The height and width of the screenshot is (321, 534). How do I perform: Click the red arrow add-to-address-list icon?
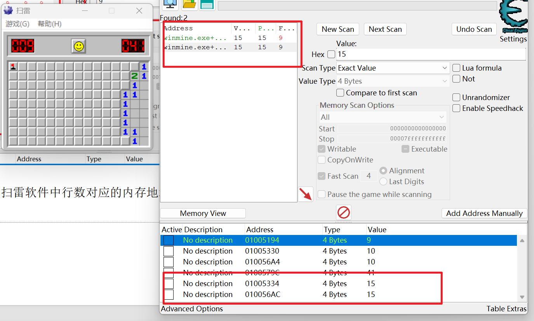(306, 194)
